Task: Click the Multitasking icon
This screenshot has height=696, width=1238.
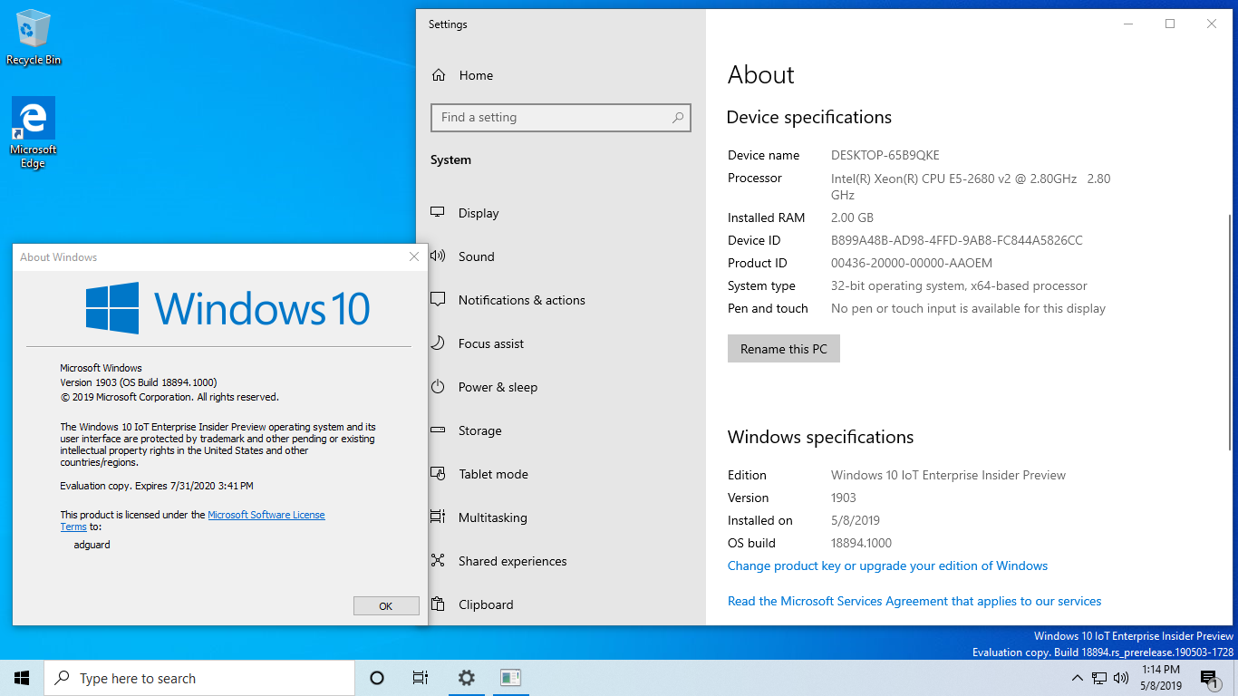Action: click(x=438, y=517)
